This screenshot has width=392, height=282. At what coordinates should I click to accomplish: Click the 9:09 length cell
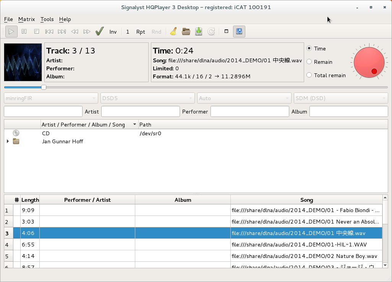coord(30,210)
